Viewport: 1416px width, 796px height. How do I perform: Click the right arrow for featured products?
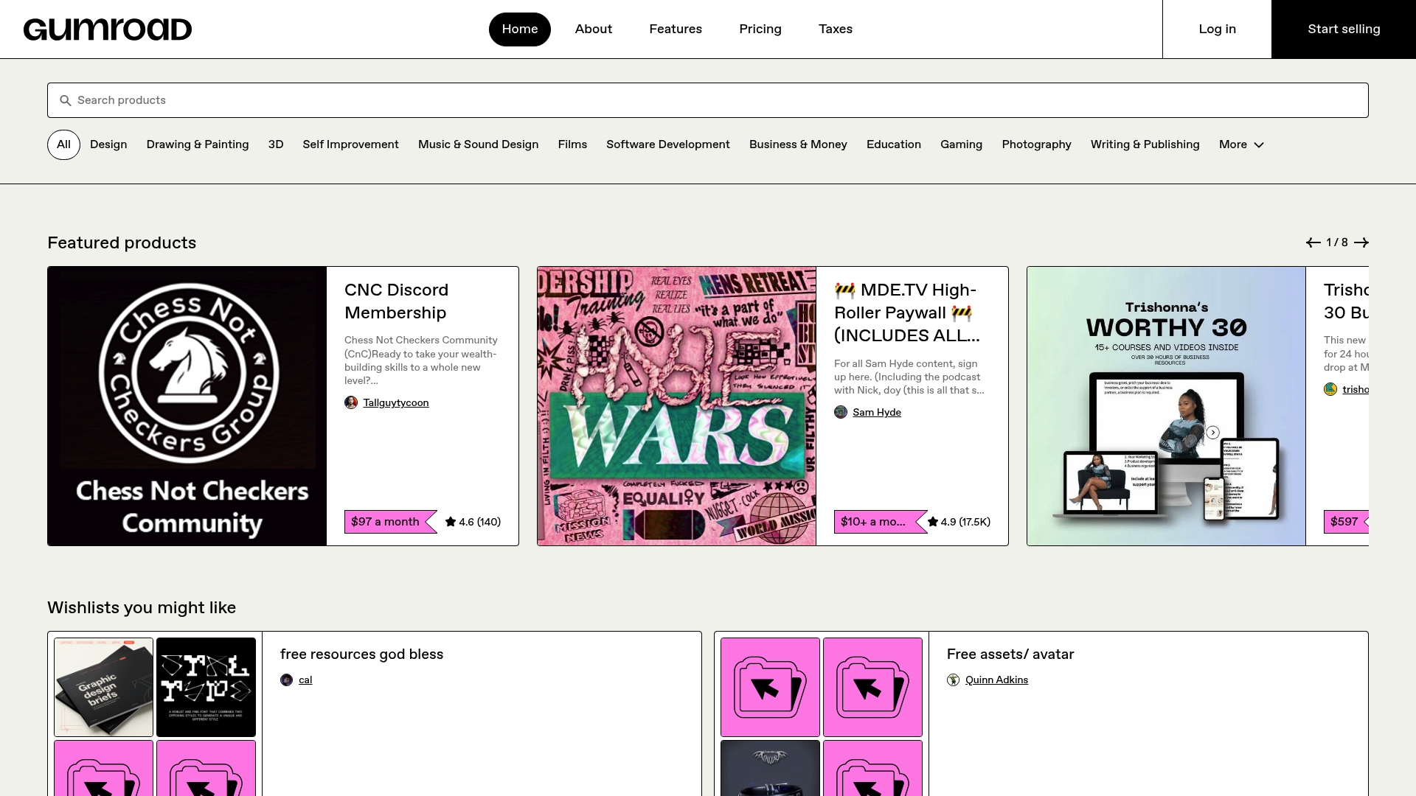pos(1361,242)
